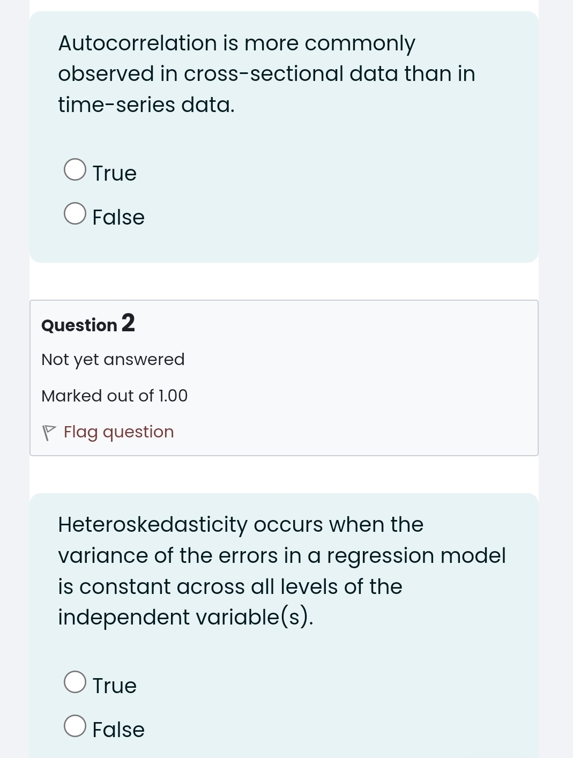This screenshot has width=573, height=758.
Task: Click the True radio circle under autocorrelation statement
Action: coord(75,169)
